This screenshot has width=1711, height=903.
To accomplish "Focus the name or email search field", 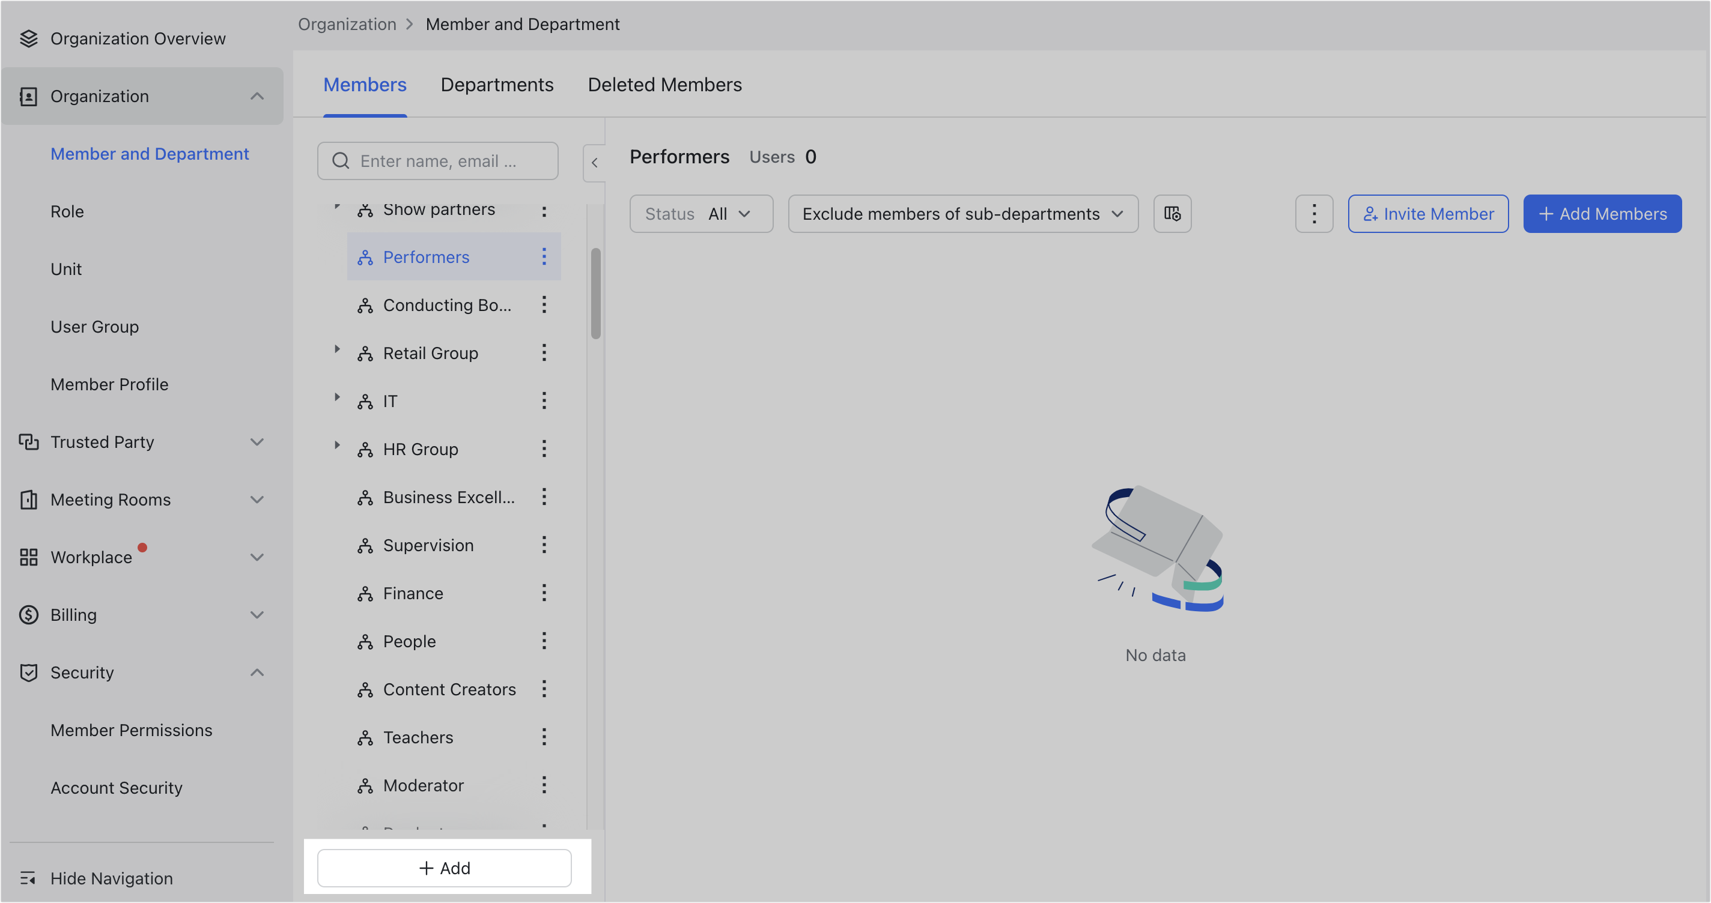I will pyautogui.click(x=438, y=161).
